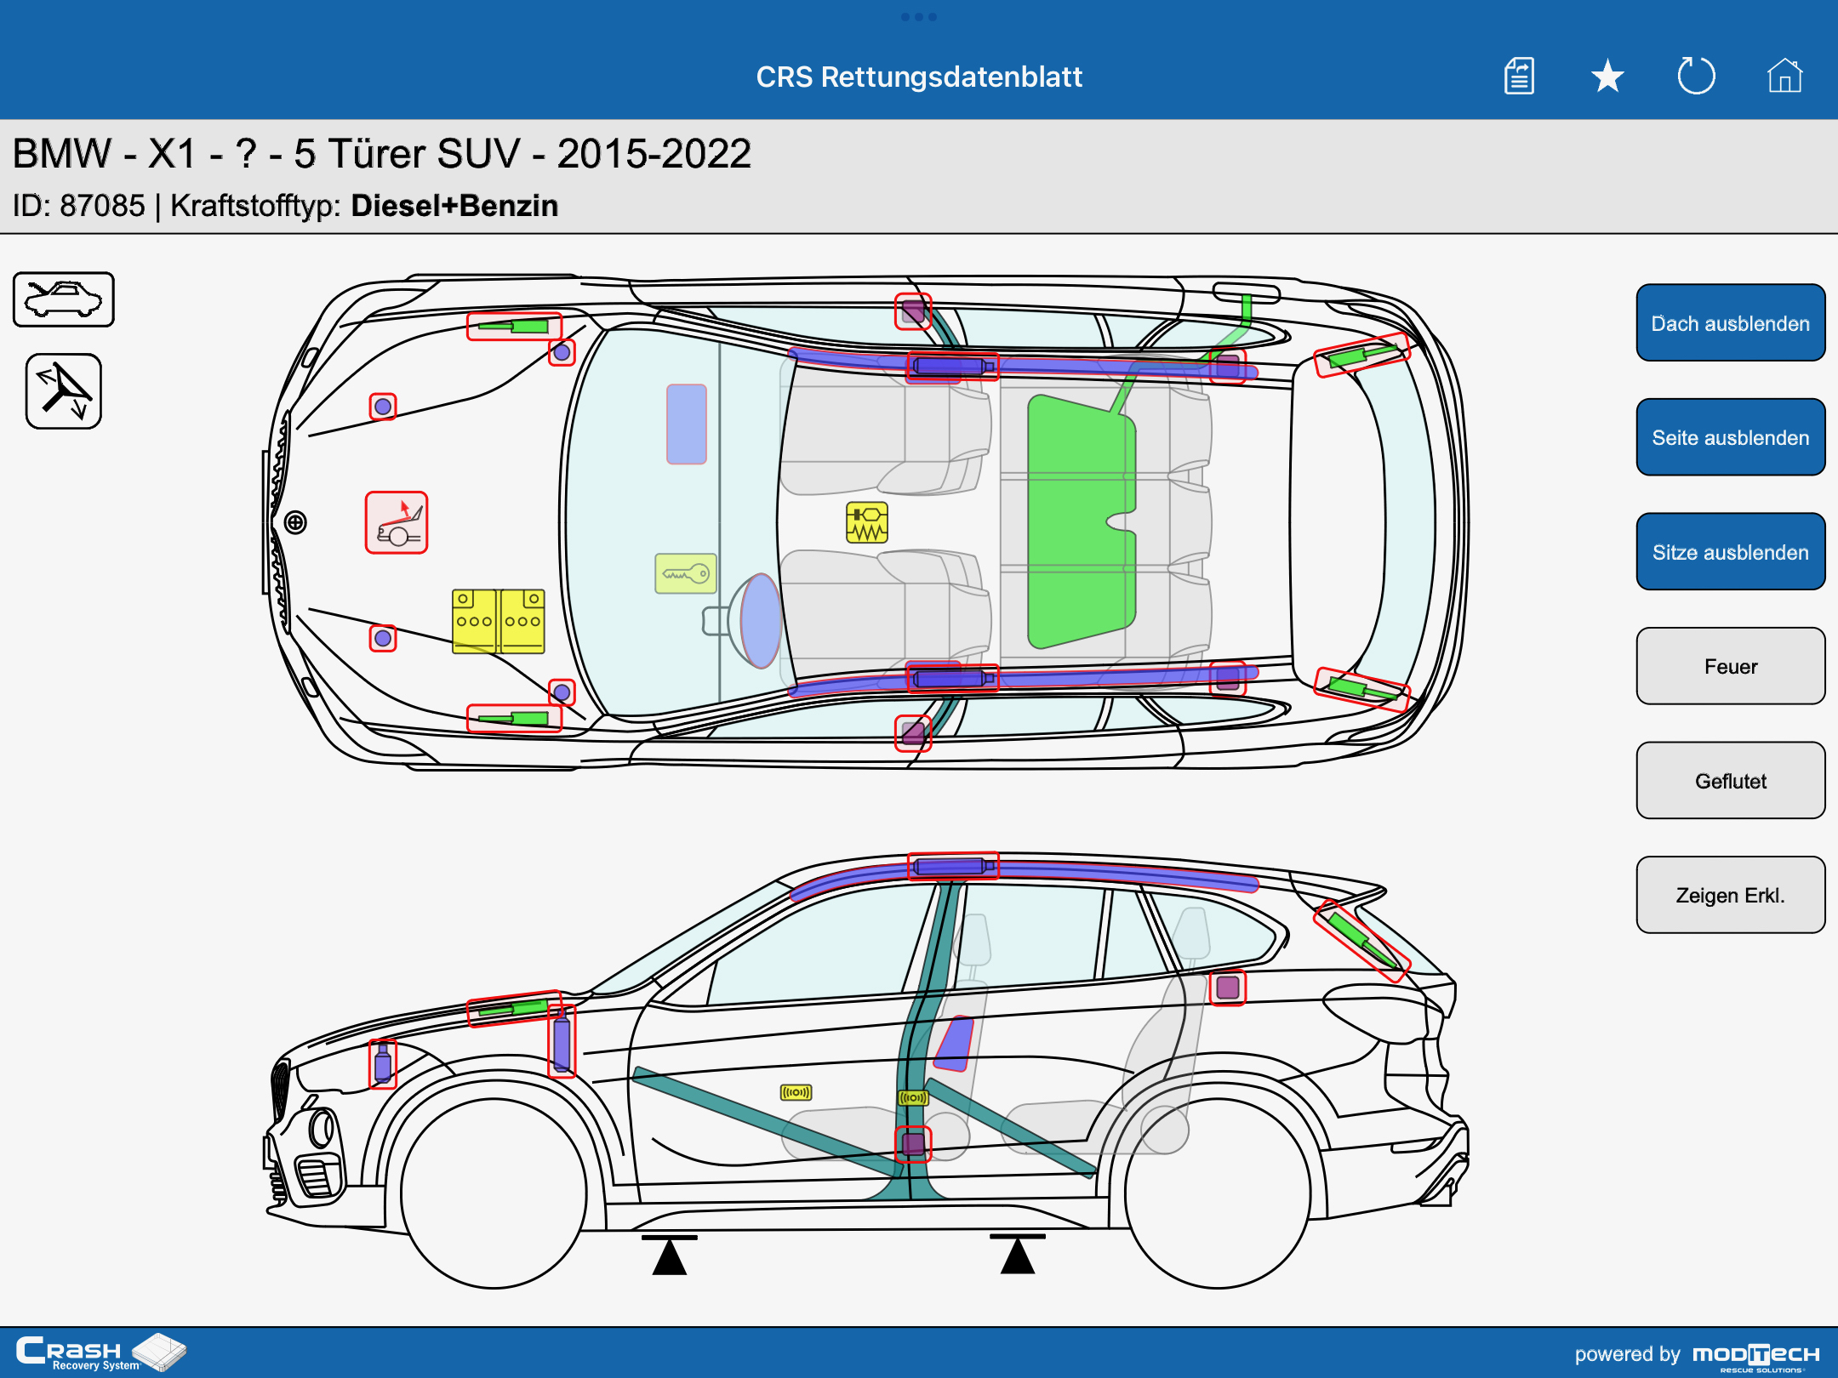Select the lower front crash sensor in top view
Screen dimensions: 1838x1378
pyautogui.click(x=383, y=638)
